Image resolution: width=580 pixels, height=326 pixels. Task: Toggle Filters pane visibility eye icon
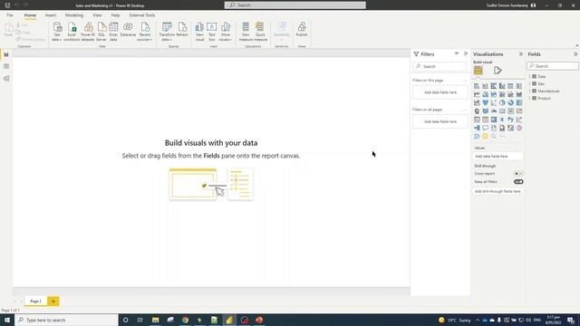tap(457, 53)
